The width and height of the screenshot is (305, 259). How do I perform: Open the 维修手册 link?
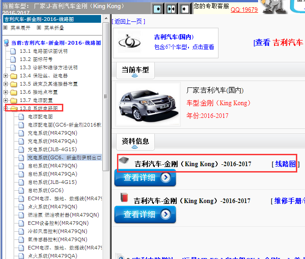pyautogui.click(x=289, y=201)
